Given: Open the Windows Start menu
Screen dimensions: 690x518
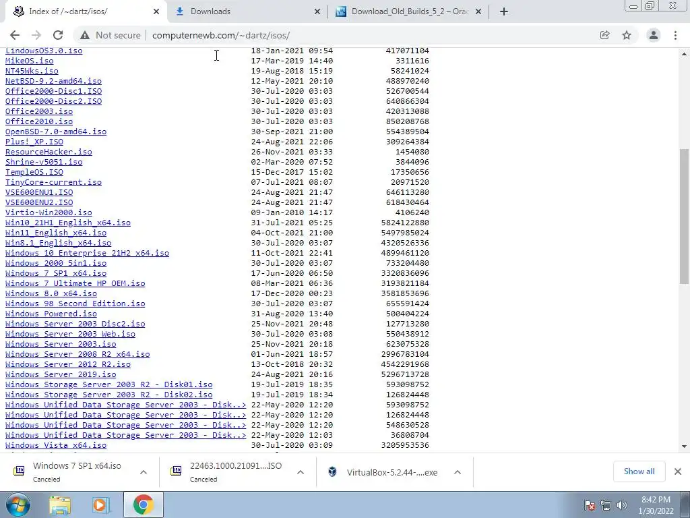Looking at the screenshot, I should tap(18, 505).
